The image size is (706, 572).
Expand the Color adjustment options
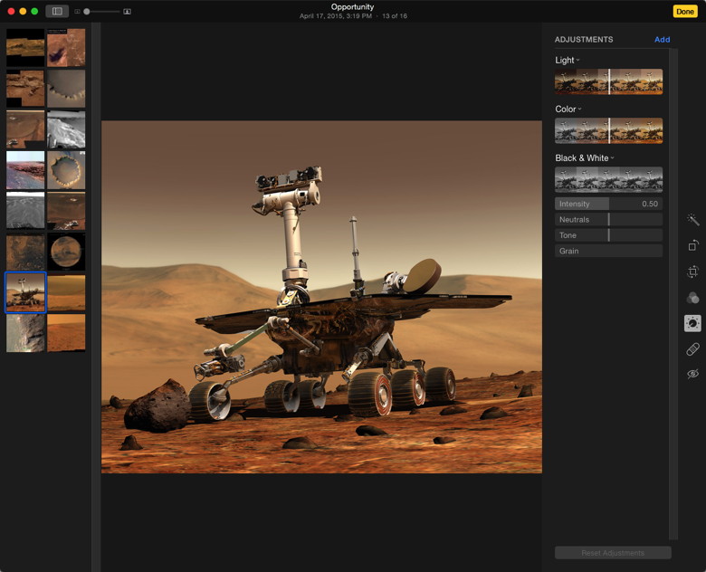580,110
